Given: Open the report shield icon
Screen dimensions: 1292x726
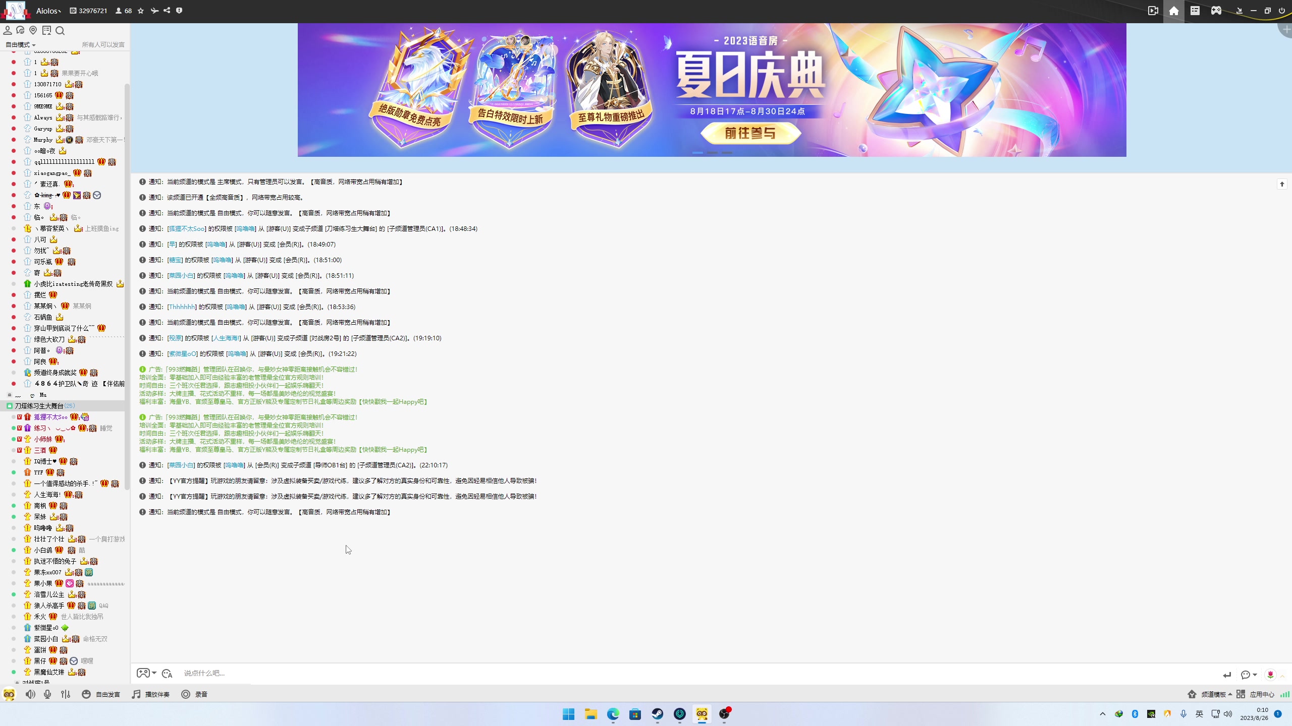Looking at the screenshot, I should [x=179, y=11].
